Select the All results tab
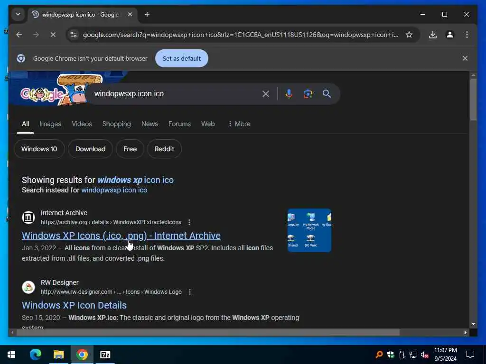 point(26,124)
